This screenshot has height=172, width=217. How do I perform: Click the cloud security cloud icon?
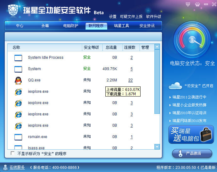click(x=175, y=86)
